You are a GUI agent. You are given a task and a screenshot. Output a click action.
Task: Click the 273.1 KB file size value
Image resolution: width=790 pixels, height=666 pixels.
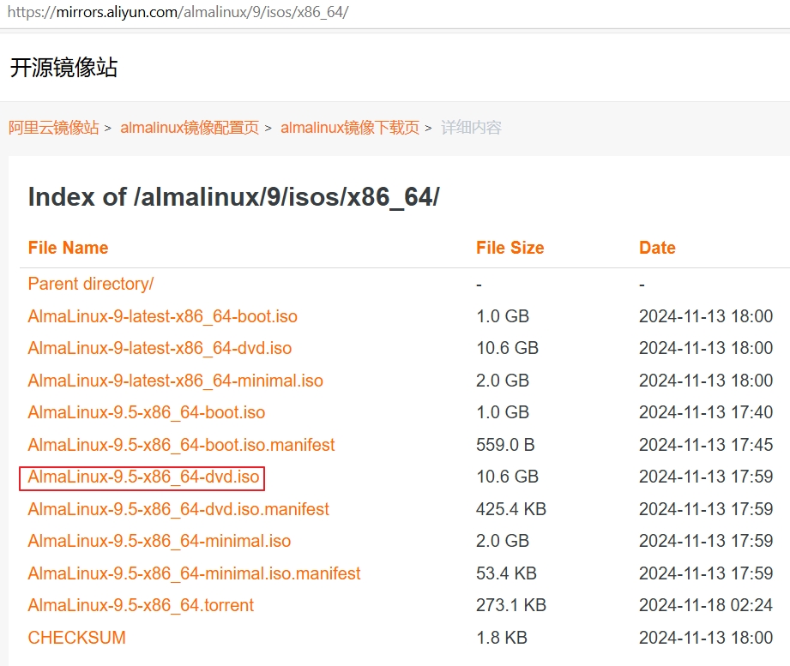[511, 605]
